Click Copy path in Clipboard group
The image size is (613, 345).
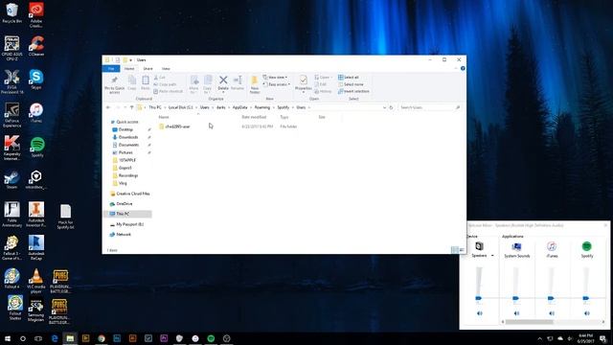pyautogui.click(x=165, y=84)
